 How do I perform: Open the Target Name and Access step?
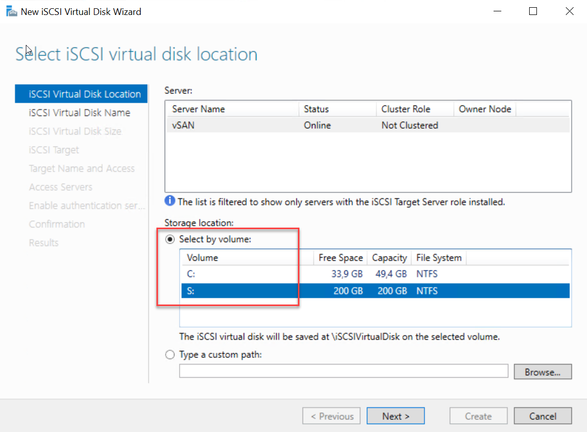click(x=82, y=168)
